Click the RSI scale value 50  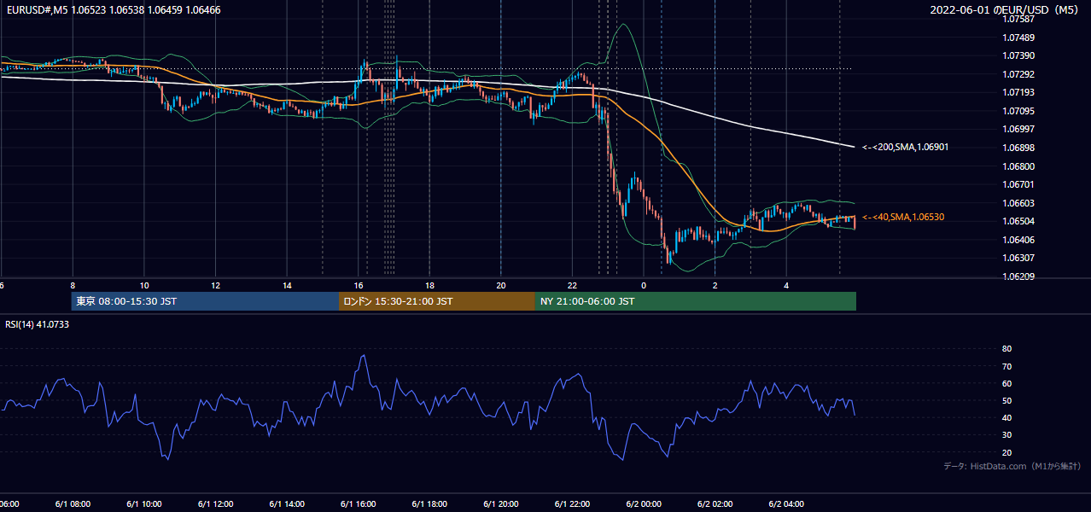(1006, 401)
